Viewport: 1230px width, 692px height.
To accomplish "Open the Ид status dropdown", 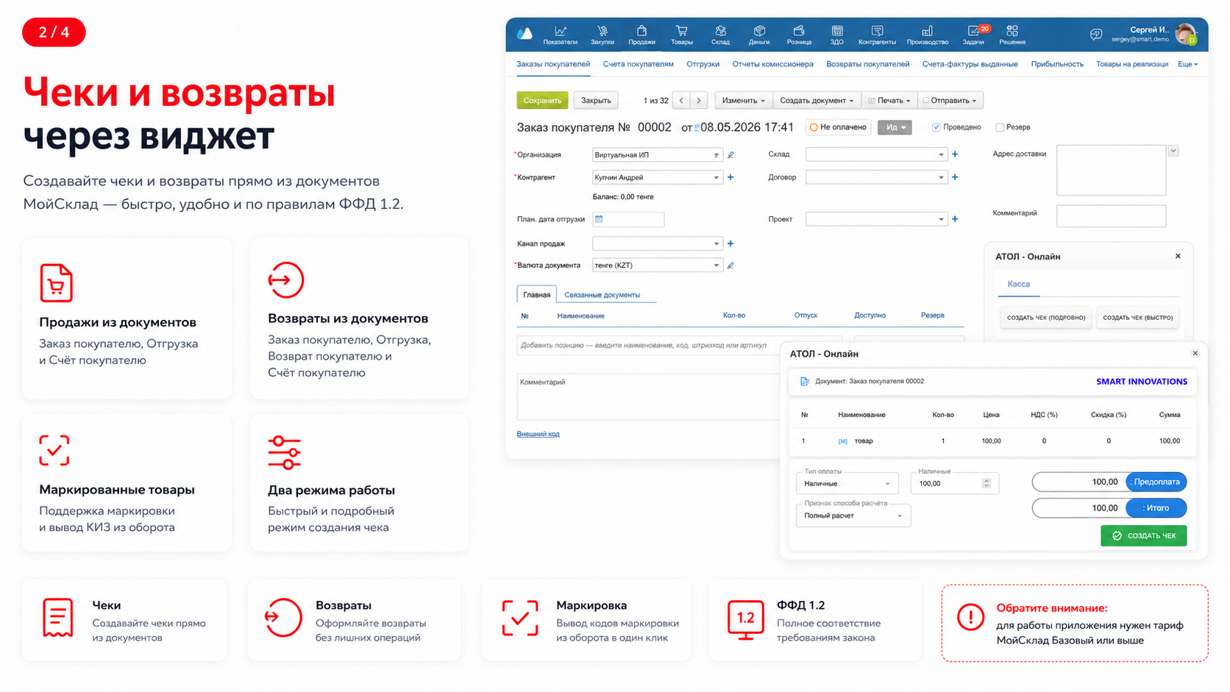I will (x=895, y=127).
